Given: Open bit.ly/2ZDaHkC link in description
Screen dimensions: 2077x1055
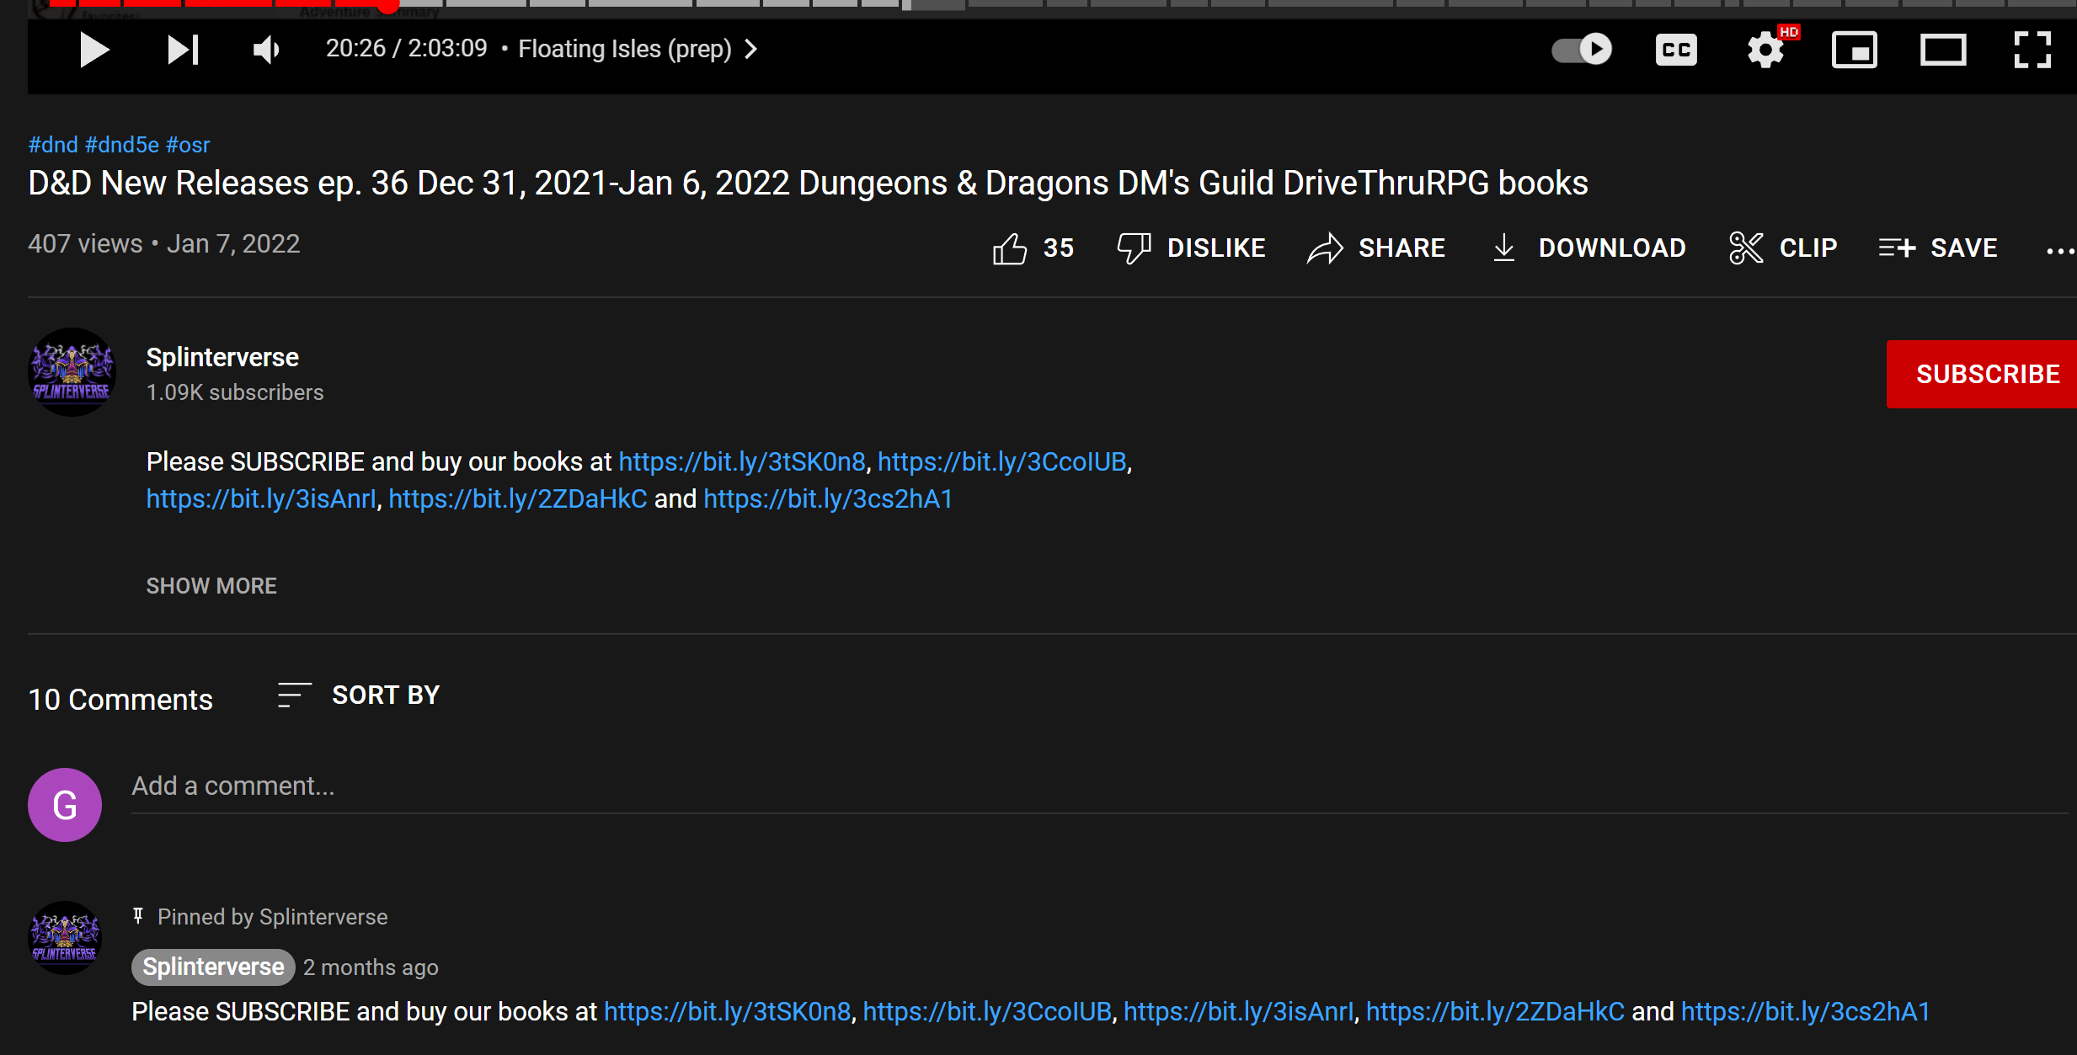Looking at the screenshot, I should (518, 499).
